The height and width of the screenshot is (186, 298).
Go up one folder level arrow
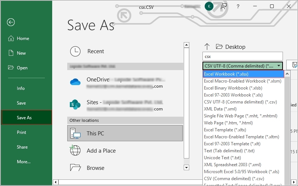tap(207, 47)
